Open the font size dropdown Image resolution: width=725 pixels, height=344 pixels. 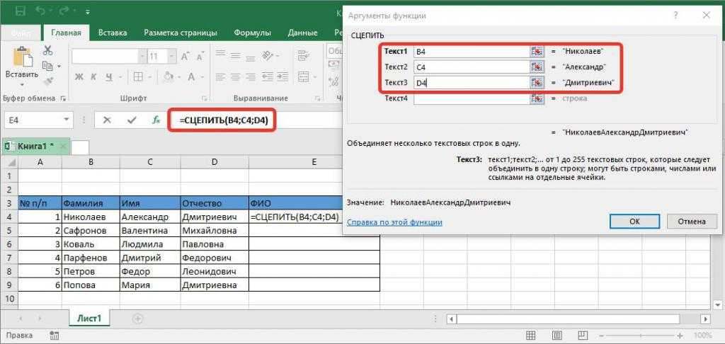point(171,57)
